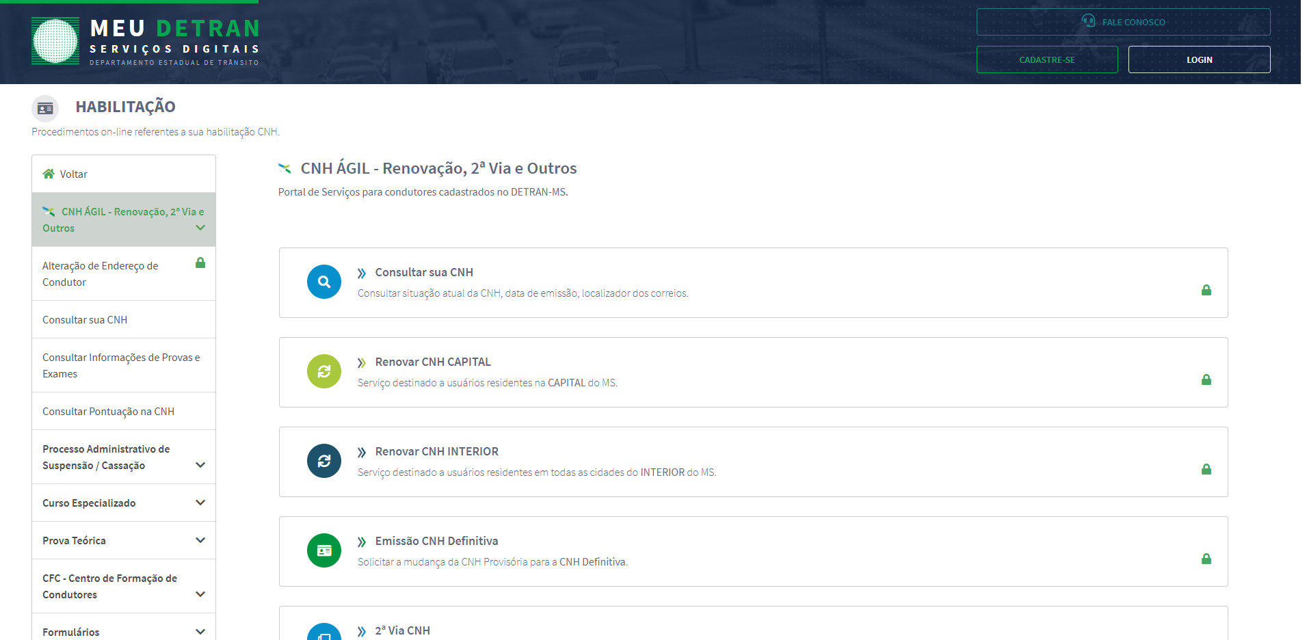
Task: Select Consultar sua CNH in sidebar
Action: (x=124, y=319)
